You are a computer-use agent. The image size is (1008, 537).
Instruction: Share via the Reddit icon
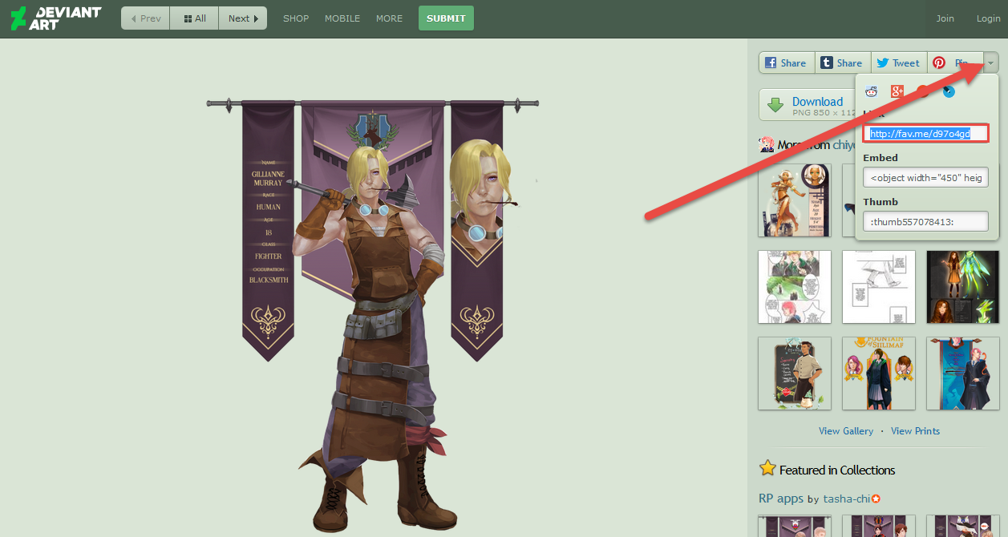tap(872, 91)
